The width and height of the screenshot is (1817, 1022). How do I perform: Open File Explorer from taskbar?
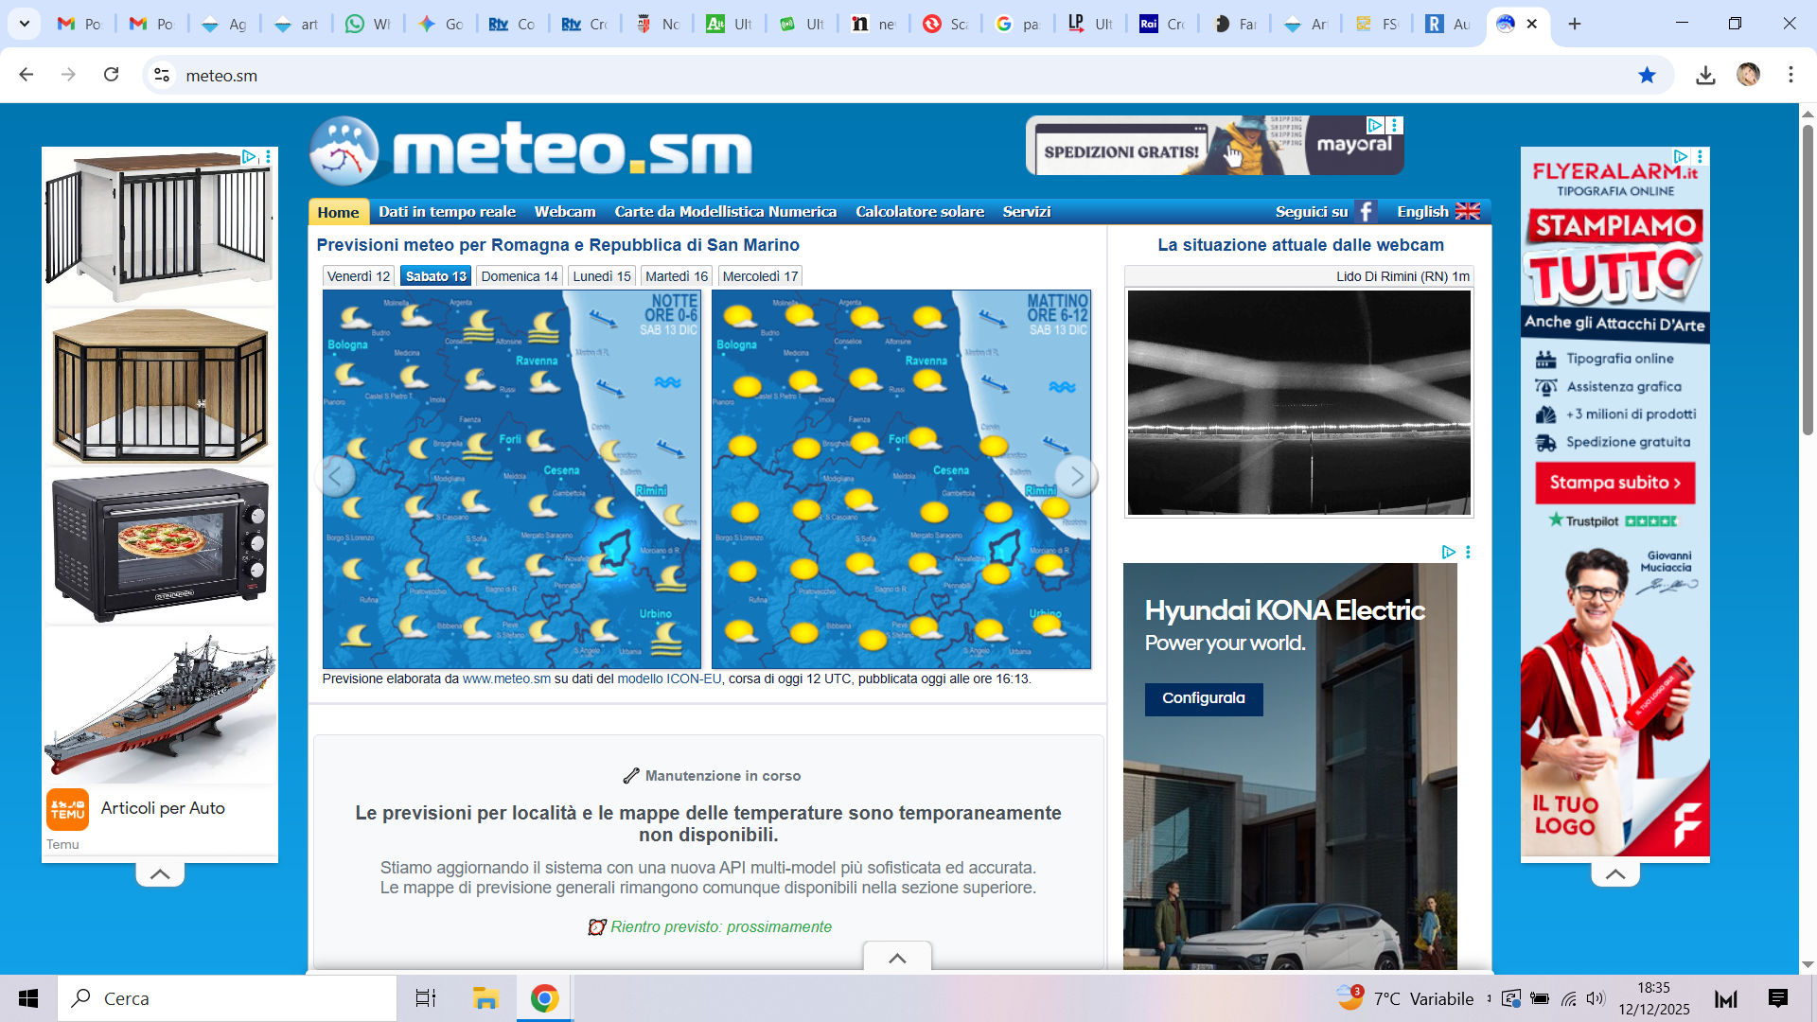pyautogui.click(x=485, y=998)
